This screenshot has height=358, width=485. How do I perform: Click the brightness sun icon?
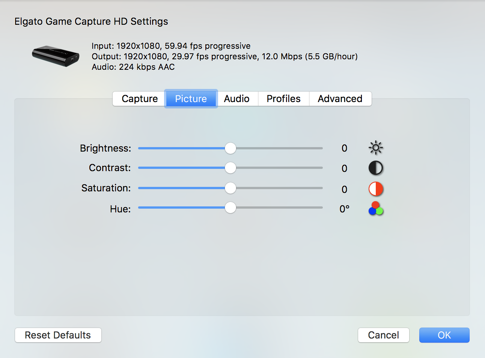tap(376, 148)
